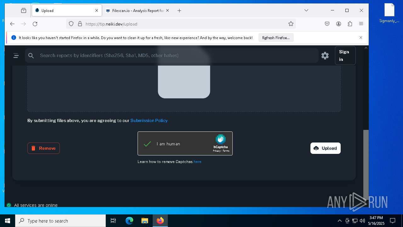Viewport: 403px width, 227px height.
Task: Open hCaptcha Privacy link
Action: coord(217,151)
